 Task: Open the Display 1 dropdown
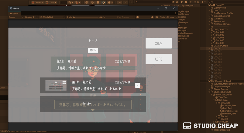click(31, 17)
